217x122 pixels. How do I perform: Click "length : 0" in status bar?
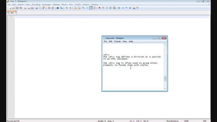(x=102, y=121)
